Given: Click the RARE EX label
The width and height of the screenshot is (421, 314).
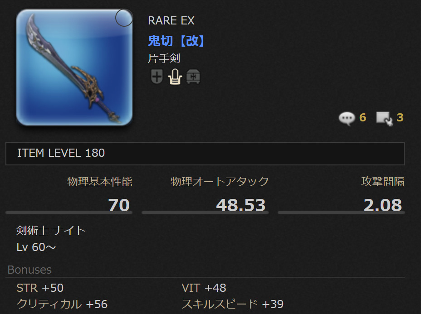Looking at the screenshot, I should 171,21.
